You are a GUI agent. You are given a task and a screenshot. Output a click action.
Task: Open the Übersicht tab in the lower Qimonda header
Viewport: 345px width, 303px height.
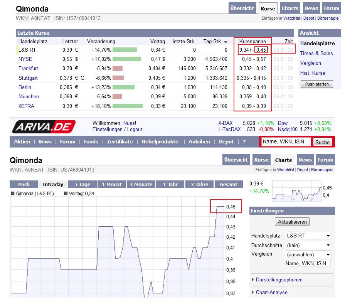pos(236,160)
